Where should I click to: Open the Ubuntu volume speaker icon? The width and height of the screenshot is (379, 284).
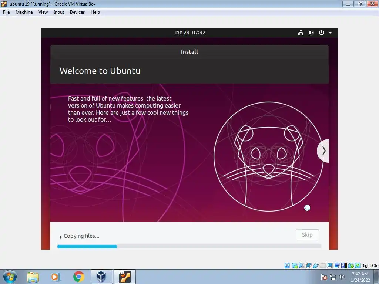click(311, 33)
